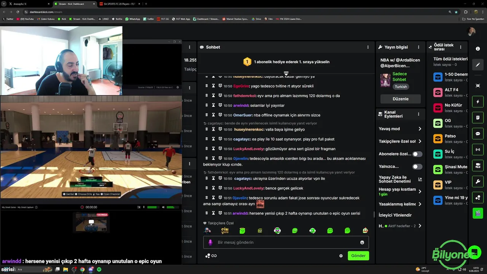Toggle Abonelere özel chat switch

[417, 154]
